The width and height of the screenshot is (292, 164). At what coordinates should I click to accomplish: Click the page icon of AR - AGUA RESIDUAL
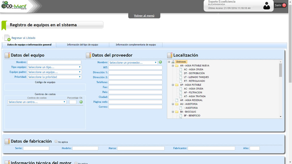tap(177, 100)
